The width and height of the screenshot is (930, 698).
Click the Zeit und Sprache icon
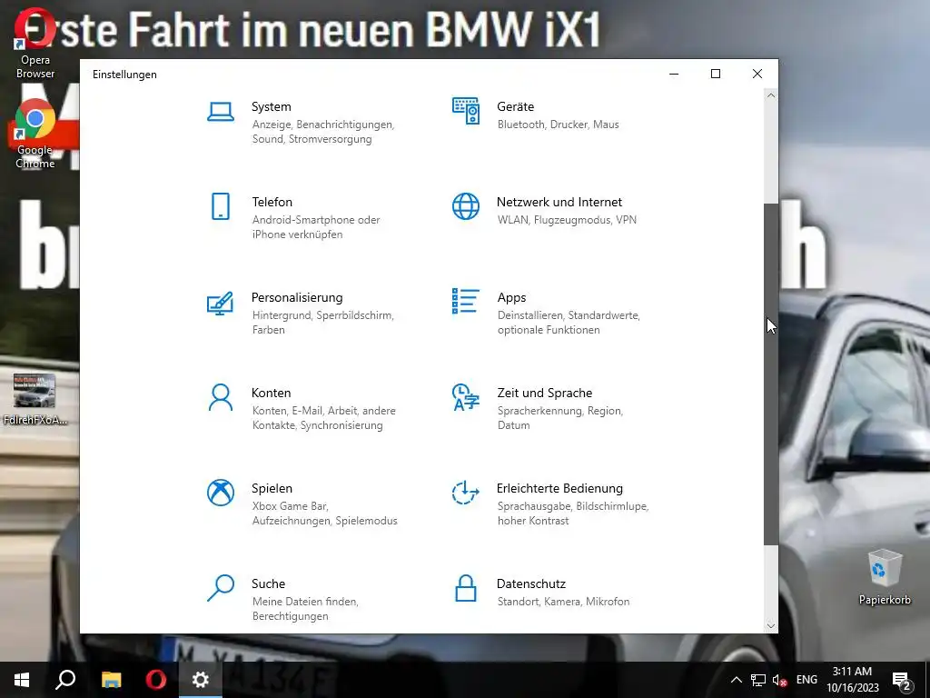[x=466, y=397]
